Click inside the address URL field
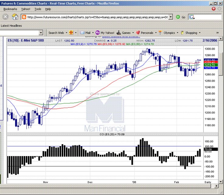The height and width of the screenshot is (195, 224). [x=97, y=17]
